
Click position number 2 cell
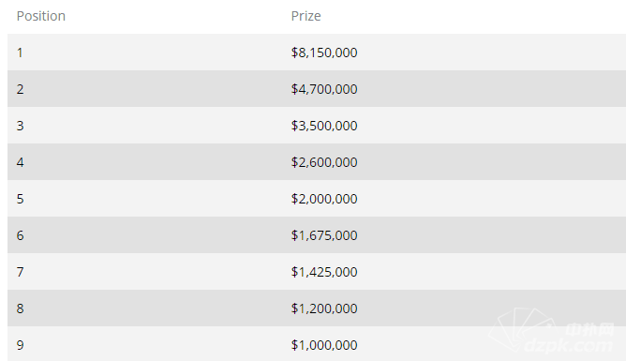click(20, 89)
